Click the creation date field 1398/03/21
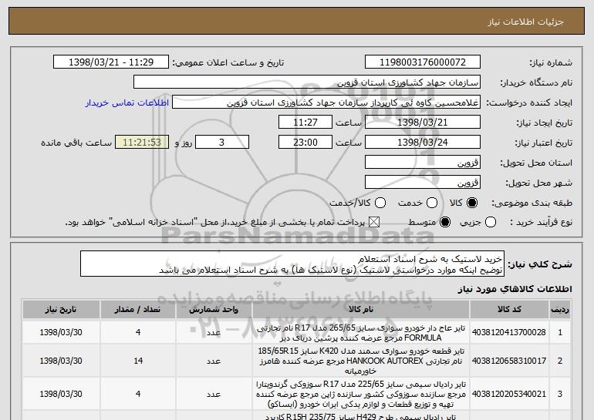Screen dimensions: 594x420 [x=423, y=123]
